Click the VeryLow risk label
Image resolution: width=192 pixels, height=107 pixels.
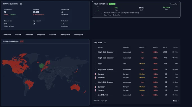[166, 7]
